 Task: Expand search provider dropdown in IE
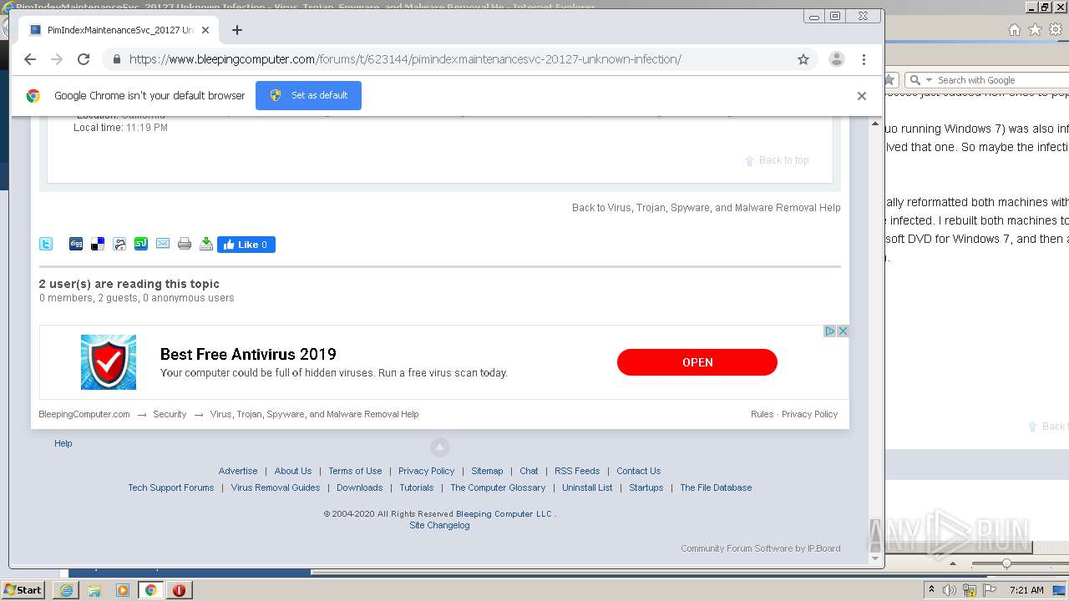(928, 80)
